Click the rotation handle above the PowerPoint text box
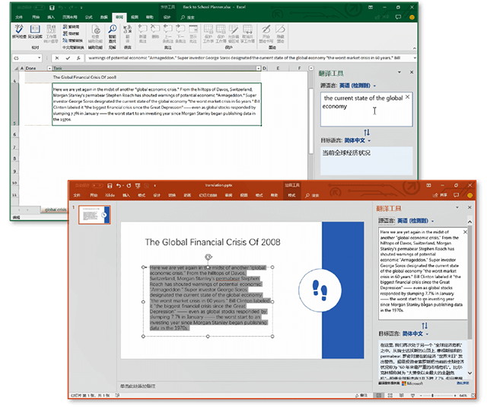Screen dimensions: 487x407 pyautogui.click(x=208, y=257)
